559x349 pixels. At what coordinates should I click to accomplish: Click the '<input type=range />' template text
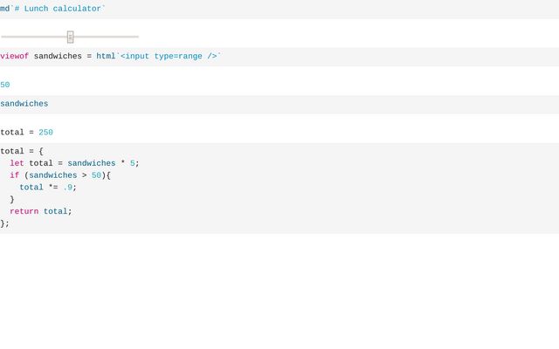(x=169, y=56)
